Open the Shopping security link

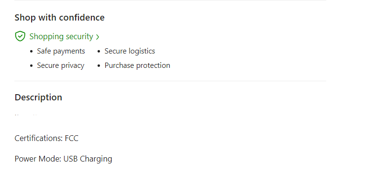coord(61,36)
